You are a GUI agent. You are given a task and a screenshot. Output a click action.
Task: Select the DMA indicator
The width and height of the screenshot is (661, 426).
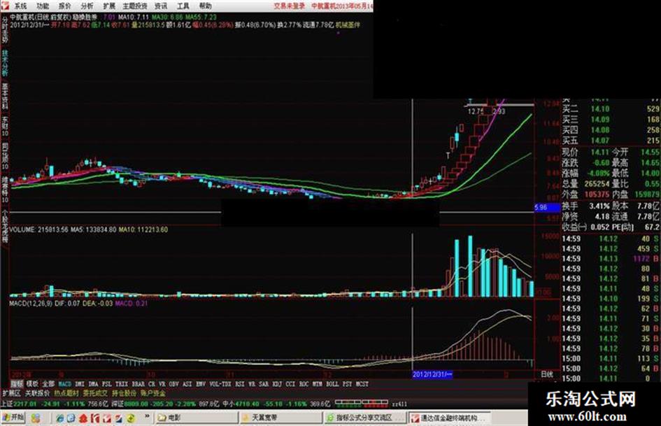[93, 384]
